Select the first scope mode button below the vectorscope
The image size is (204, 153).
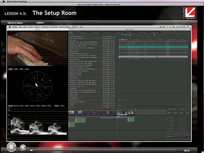tap(11, 106)
